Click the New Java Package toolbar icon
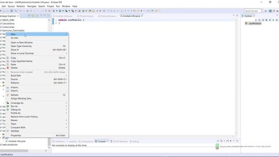The image size is (279, 157). coord(79,11)
